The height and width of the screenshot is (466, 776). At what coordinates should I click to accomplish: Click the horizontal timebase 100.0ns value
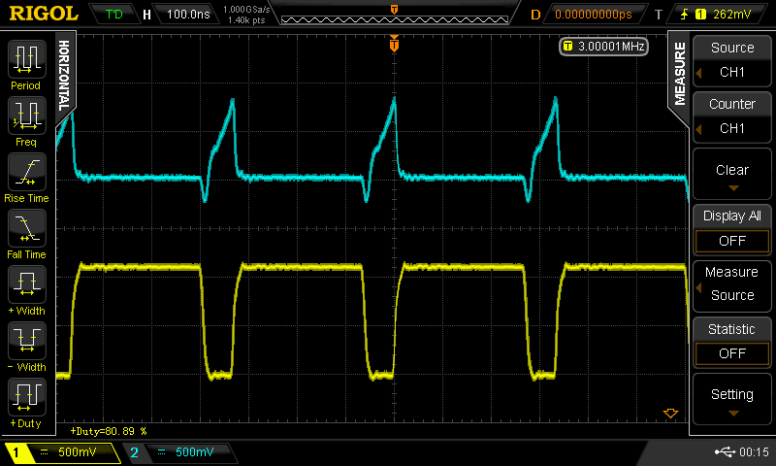pyautogui.click(x=188, y=15)
